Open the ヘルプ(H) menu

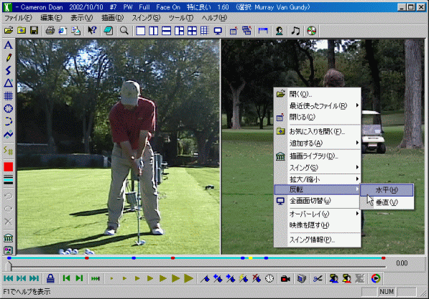214,18
